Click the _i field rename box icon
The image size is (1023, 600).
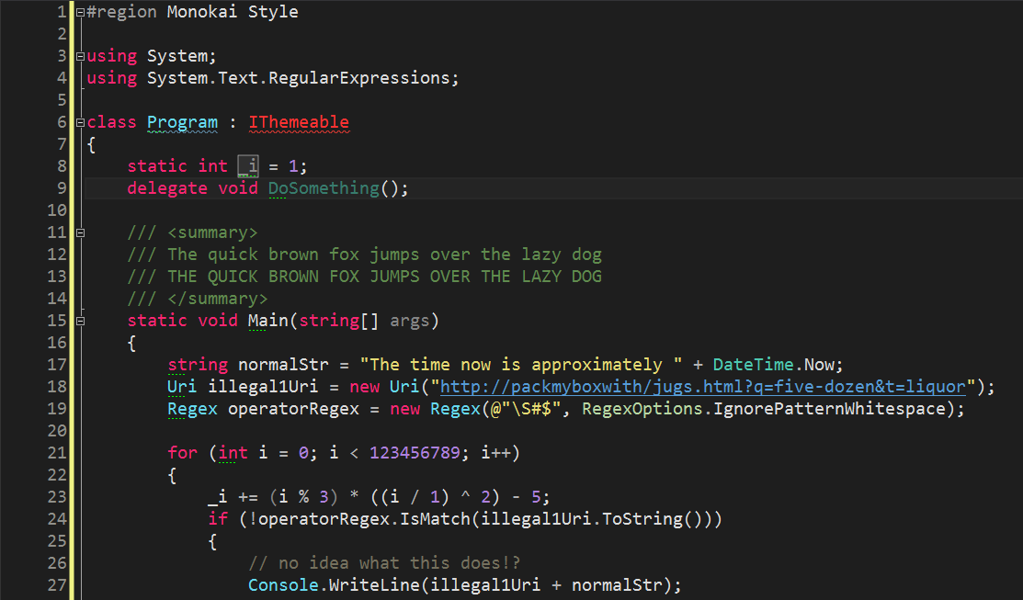pos(247,165)
